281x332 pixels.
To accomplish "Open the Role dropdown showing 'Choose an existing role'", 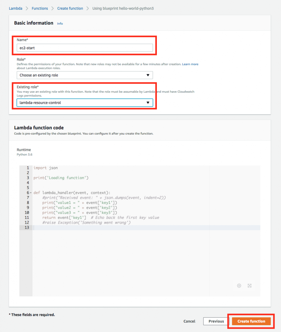I will 85,75.
